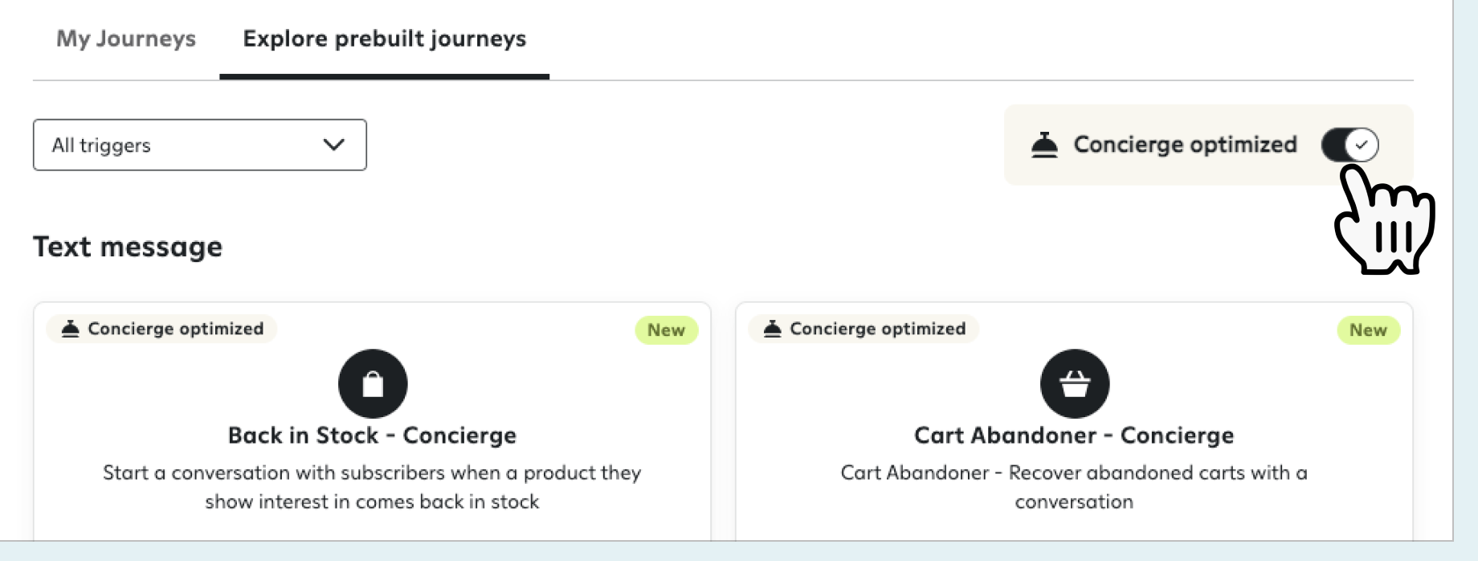
Task: Click the basket icon for Cart Abandoner
Action: pos(1075,383)
